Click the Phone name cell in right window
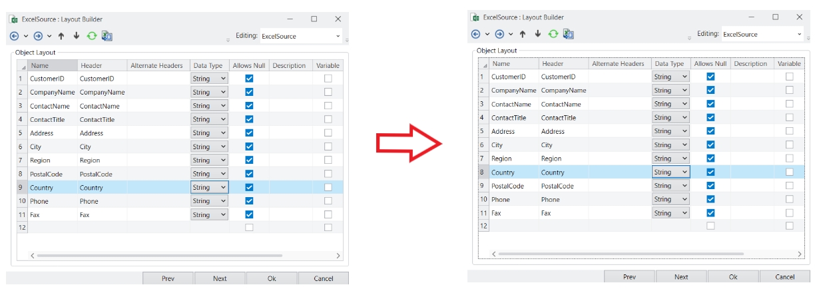817x303 pixels. [x=514, y=200]
